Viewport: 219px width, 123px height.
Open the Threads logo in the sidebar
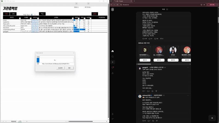pyautogui.click(x=113, y=10)
